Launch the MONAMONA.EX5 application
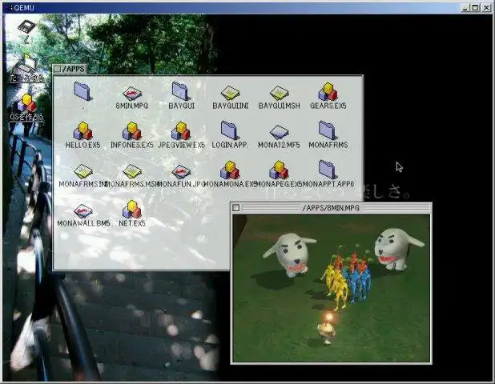Screen dimensions: 495x384 [x=230, y=170]
